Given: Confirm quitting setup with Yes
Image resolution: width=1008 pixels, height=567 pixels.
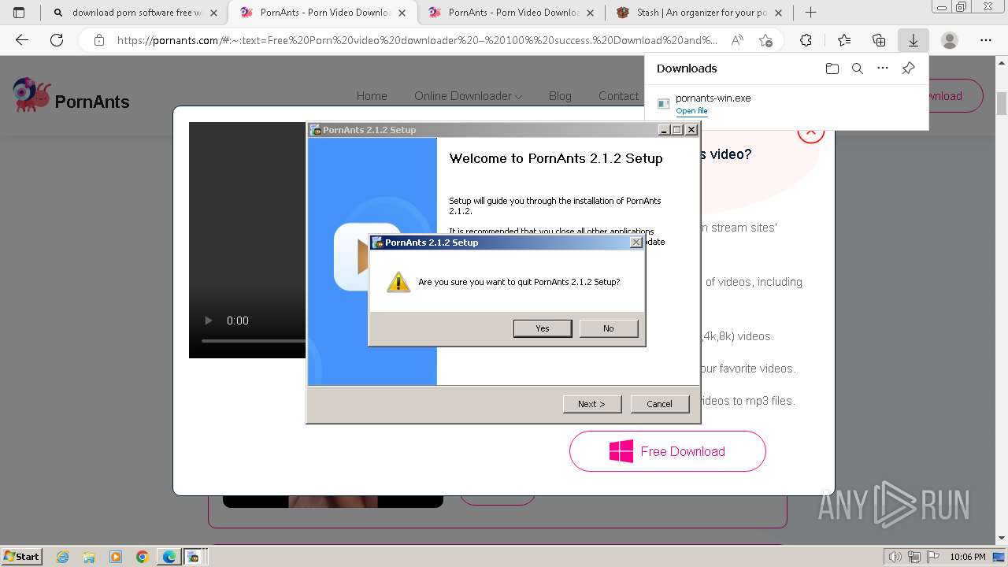Looking at the screenshot, I should coord(543,328).
